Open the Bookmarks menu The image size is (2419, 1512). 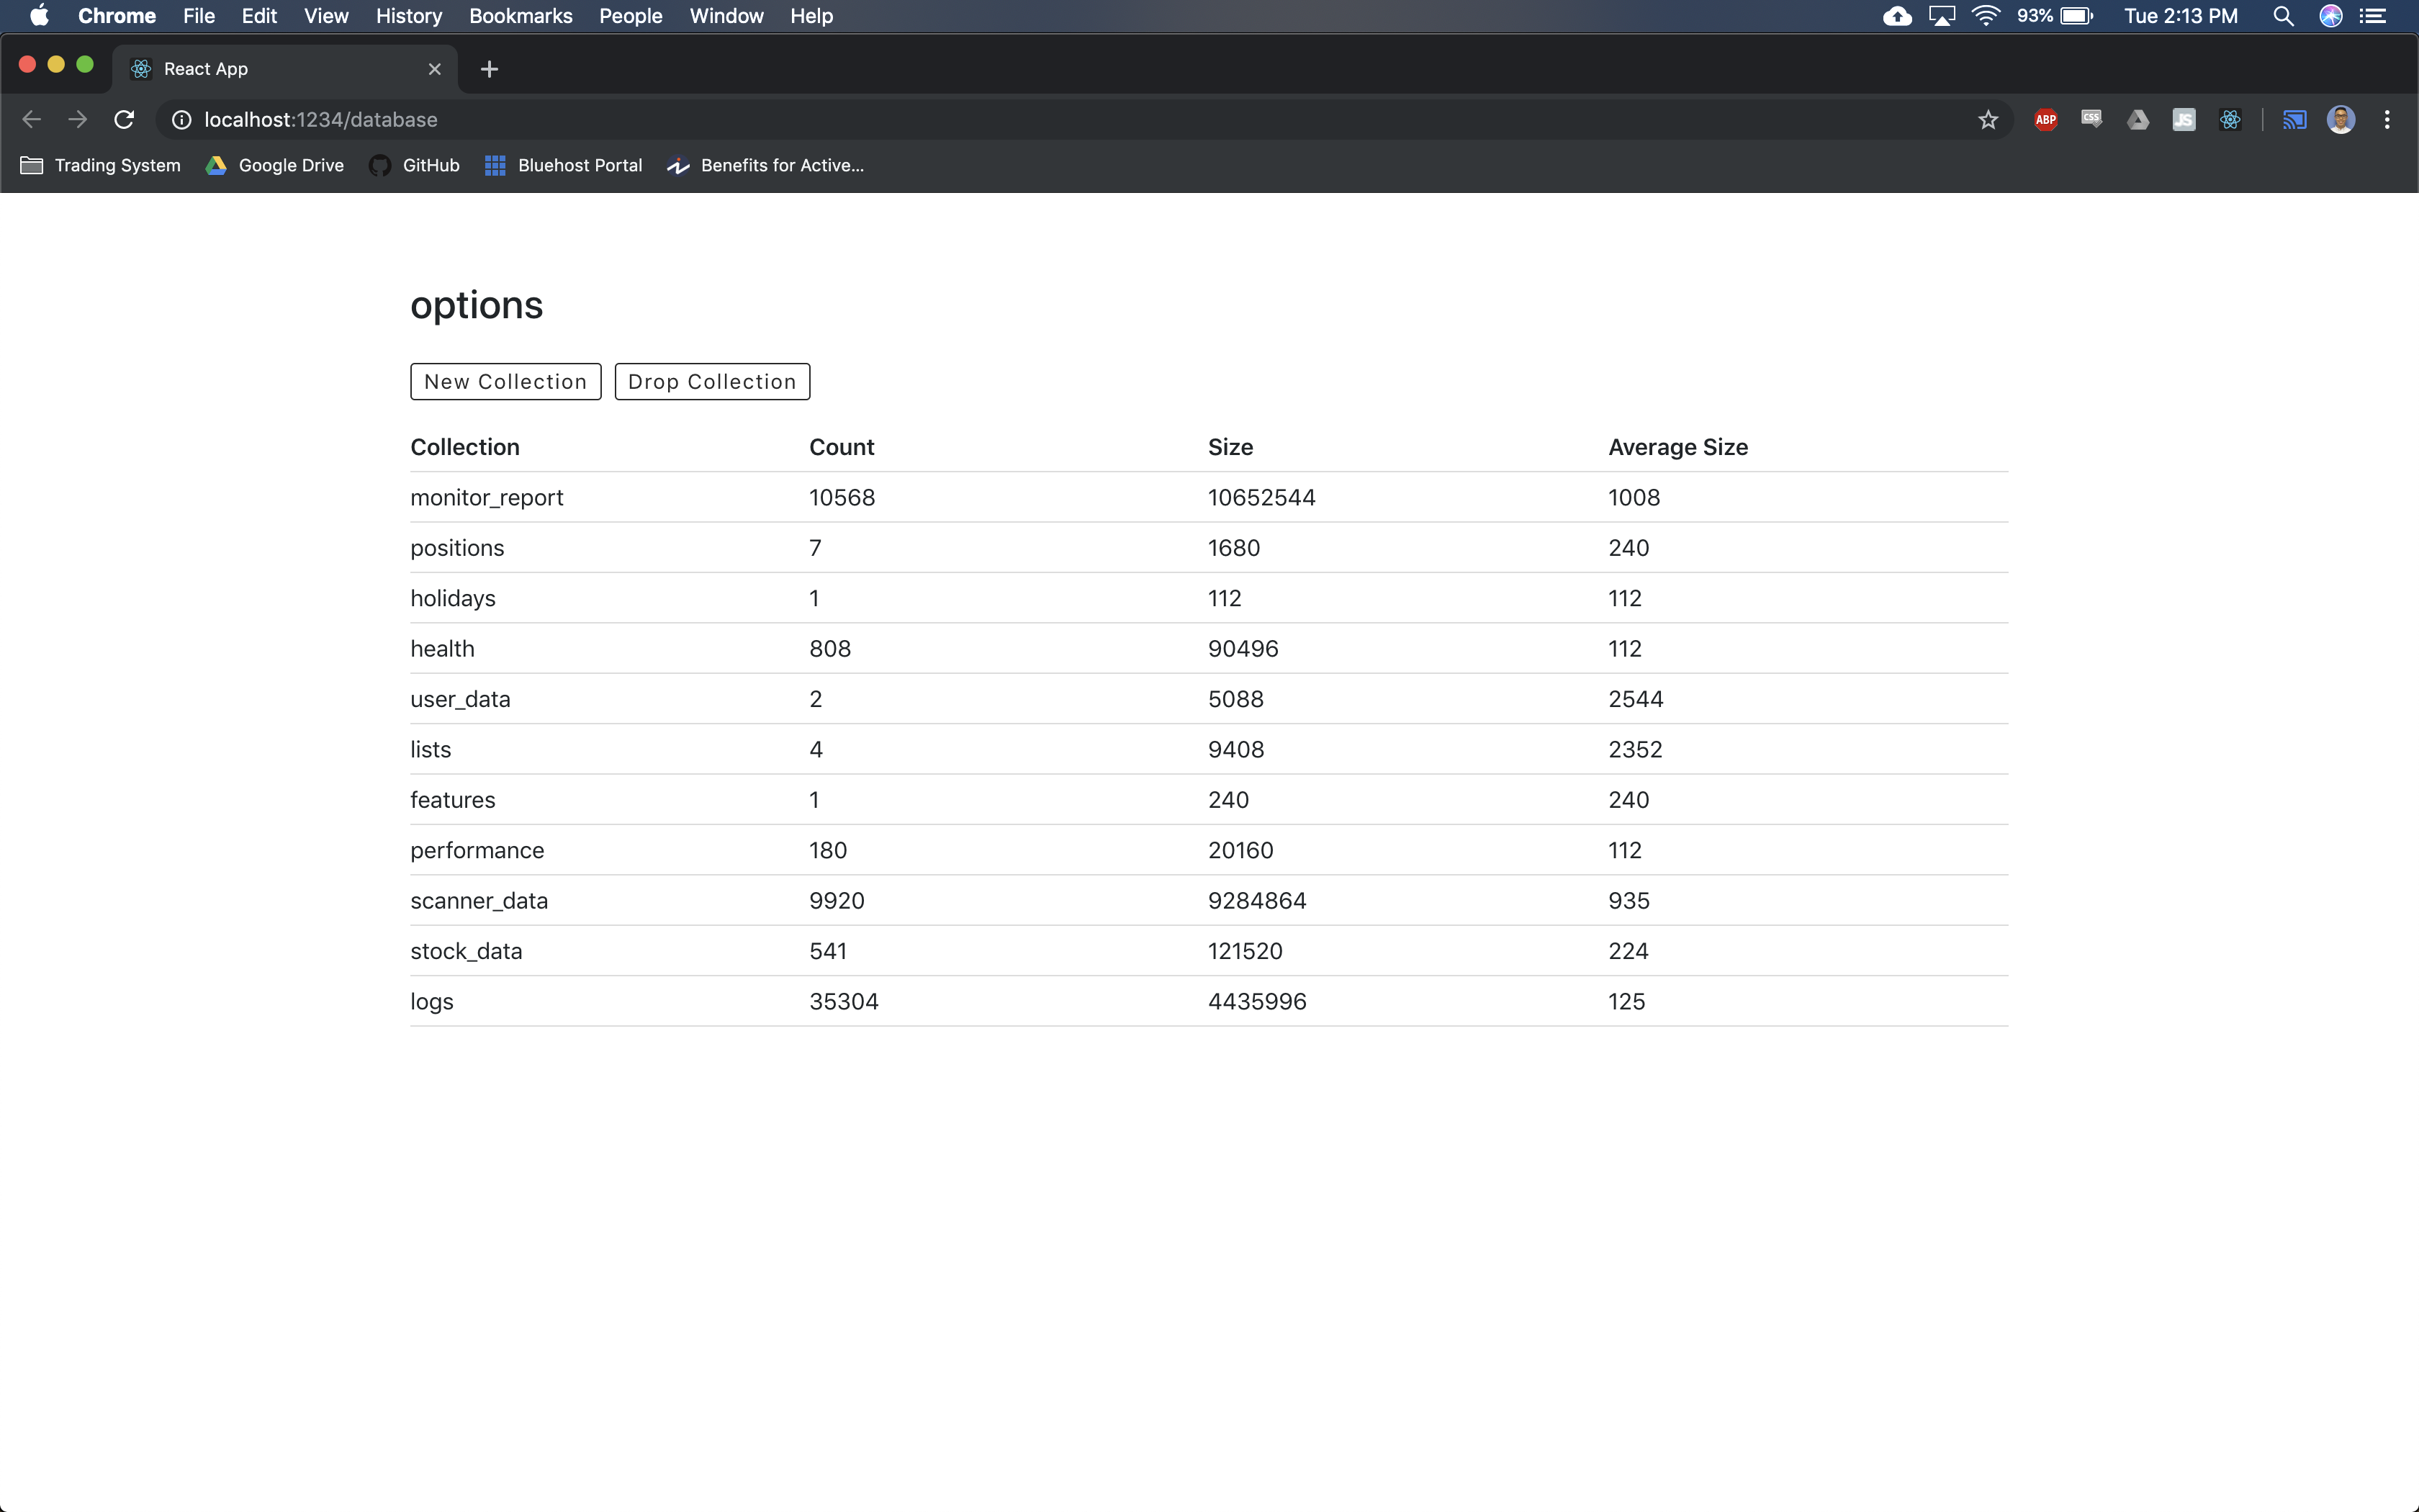point(520,16)
